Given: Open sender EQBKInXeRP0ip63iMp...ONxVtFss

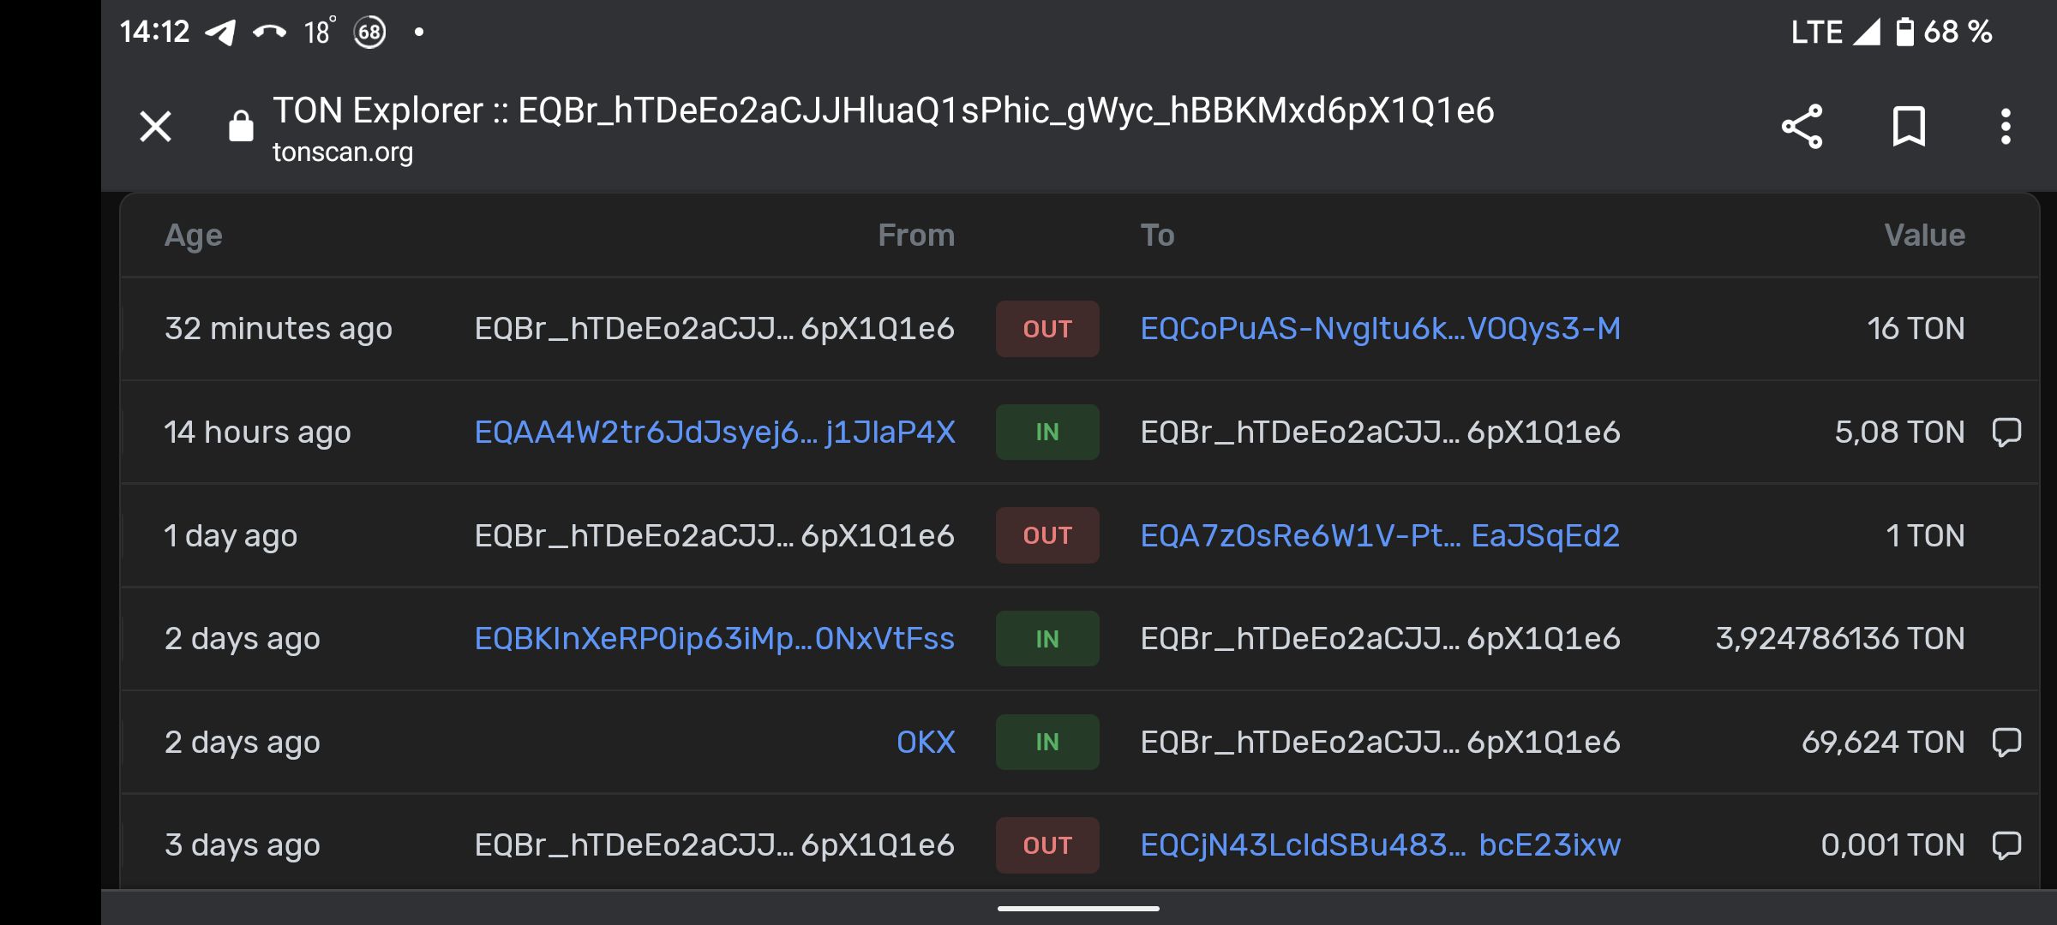Looking at the screenshot, I should (x=714, y=639).
